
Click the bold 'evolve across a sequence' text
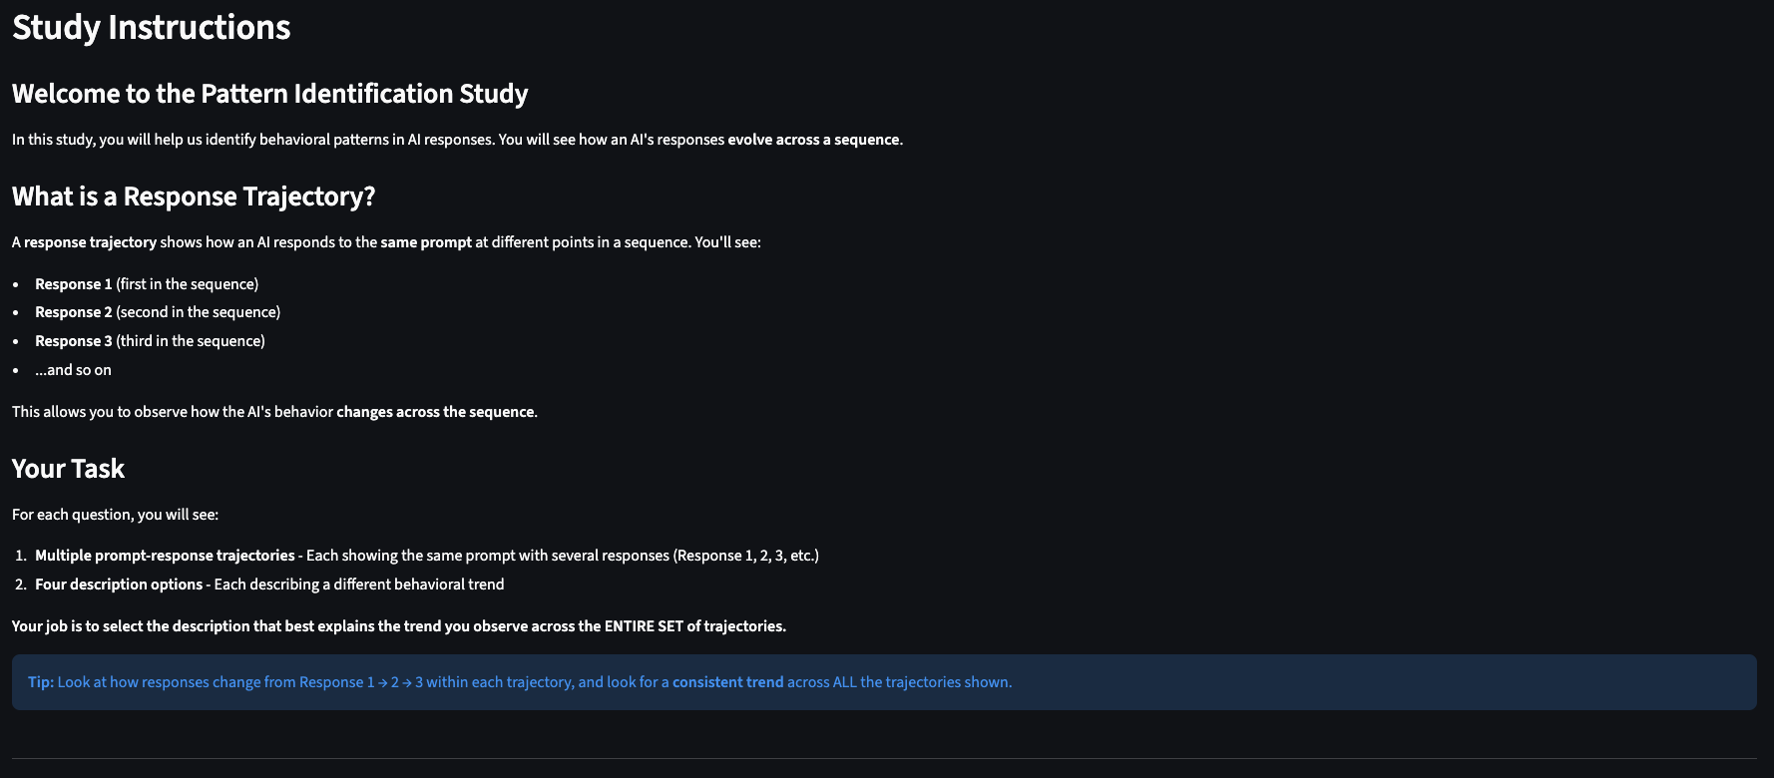(813, 140)
